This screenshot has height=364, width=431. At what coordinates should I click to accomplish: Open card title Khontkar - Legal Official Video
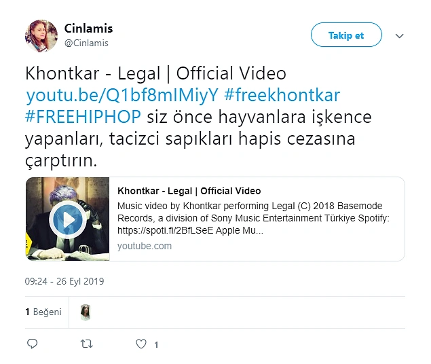[x=189, y=191]
